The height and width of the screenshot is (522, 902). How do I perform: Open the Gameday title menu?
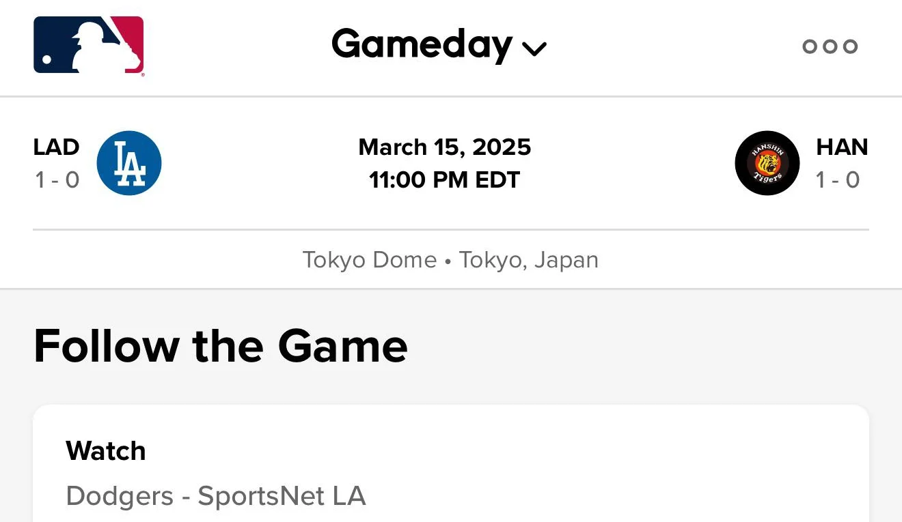[422, 45]
